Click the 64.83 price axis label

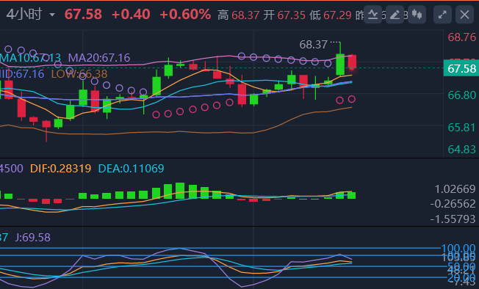(461, 150)
